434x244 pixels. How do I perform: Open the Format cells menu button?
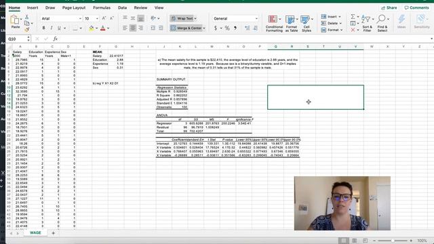click(x=332, y=30)
